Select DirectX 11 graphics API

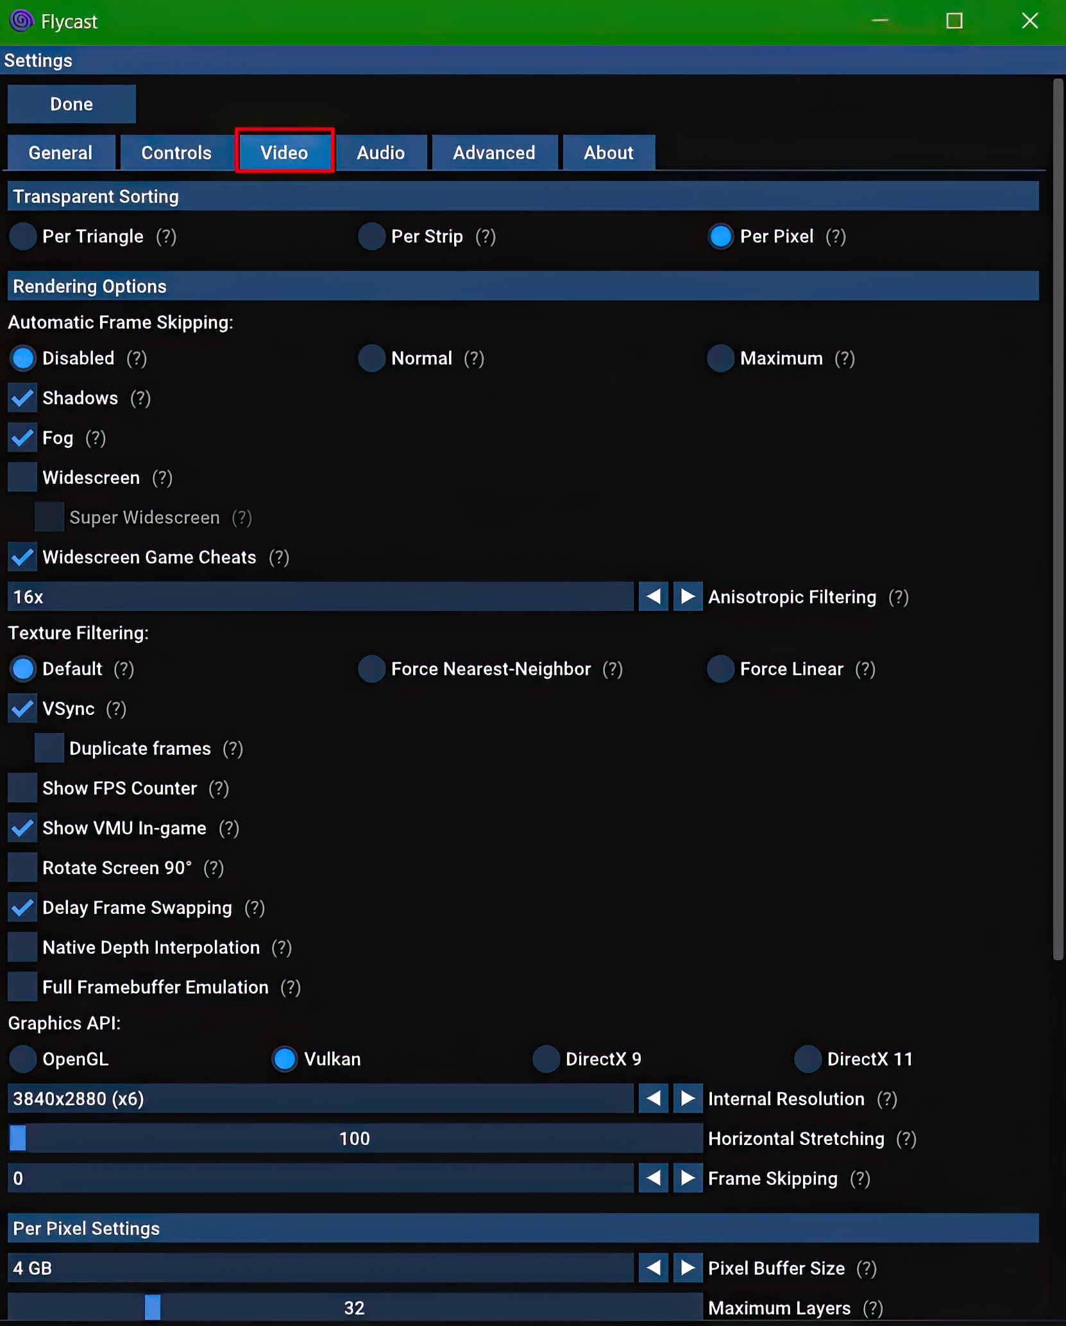pyautogui.click(x=808, y=1060)
